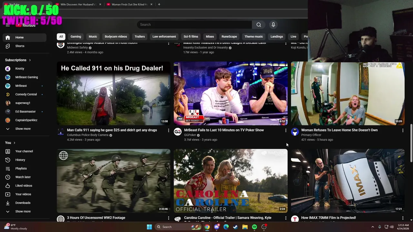Image resolution: width=413 pixels, height=232 pixels.
Task: Open MrBeast Fails to Last title link
Action: click(x=224, y=130)
